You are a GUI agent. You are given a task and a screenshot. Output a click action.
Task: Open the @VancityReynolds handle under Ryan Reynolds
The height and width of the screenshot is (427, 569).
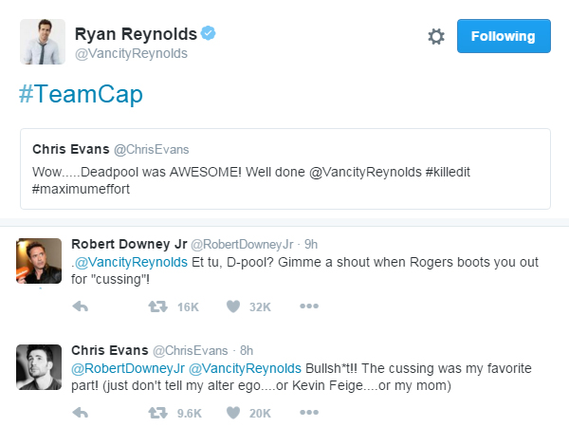pos(131,53)
